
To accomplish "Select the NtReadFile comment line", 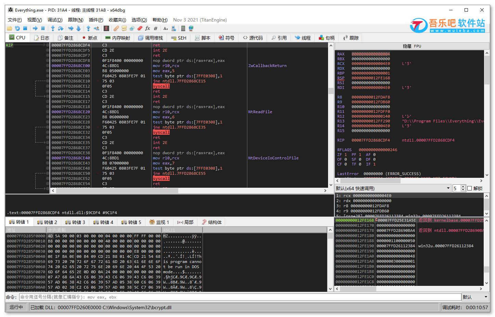I will click(260, 112).
